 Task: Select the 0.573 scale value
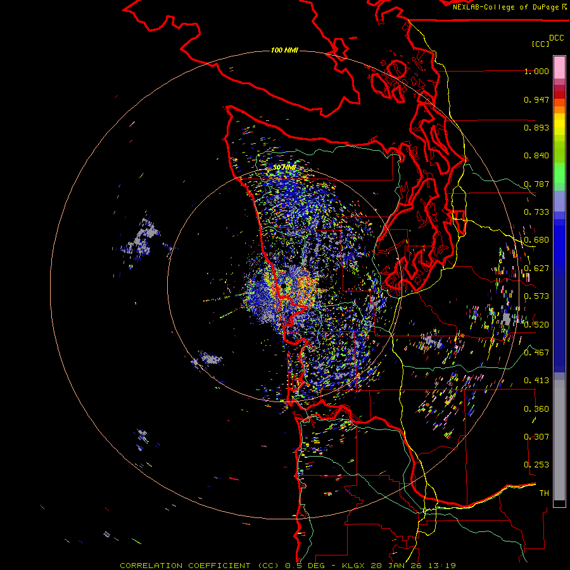536,296
